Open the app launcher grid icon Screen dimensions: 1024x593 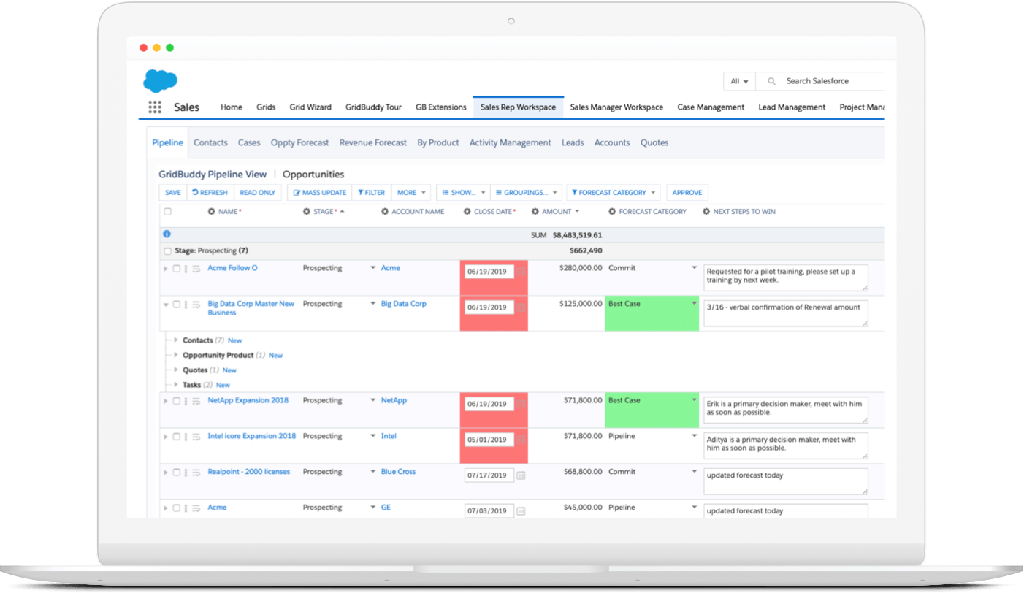[155, 107]
